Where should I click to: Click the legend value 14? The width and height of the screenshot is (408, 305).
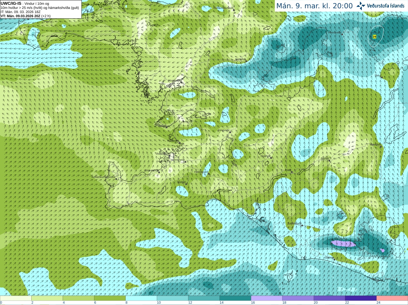[221, 303]
